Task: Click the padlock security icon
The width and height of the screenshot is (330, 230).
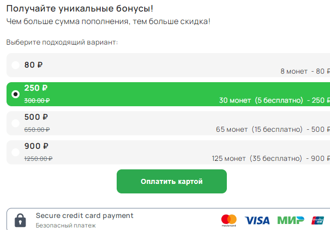Action: point(20,220)
